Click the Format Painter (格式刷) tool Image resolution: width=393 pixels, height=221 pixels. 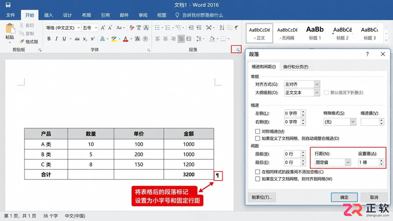tap(28, 42)
